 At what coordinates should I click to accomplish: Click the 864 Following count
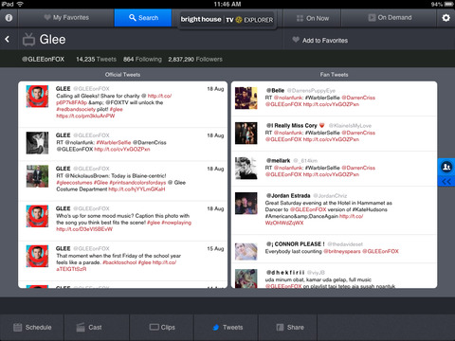142,59
